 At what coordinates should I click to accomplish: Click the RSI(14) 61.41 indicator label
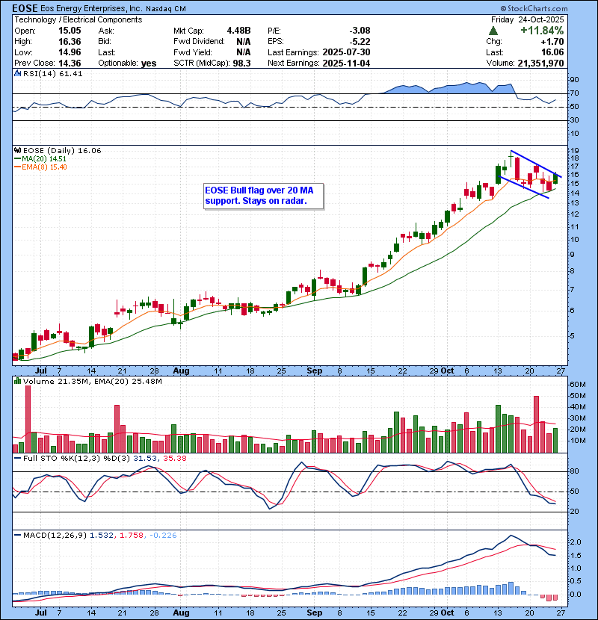click(x=52, y=73)
